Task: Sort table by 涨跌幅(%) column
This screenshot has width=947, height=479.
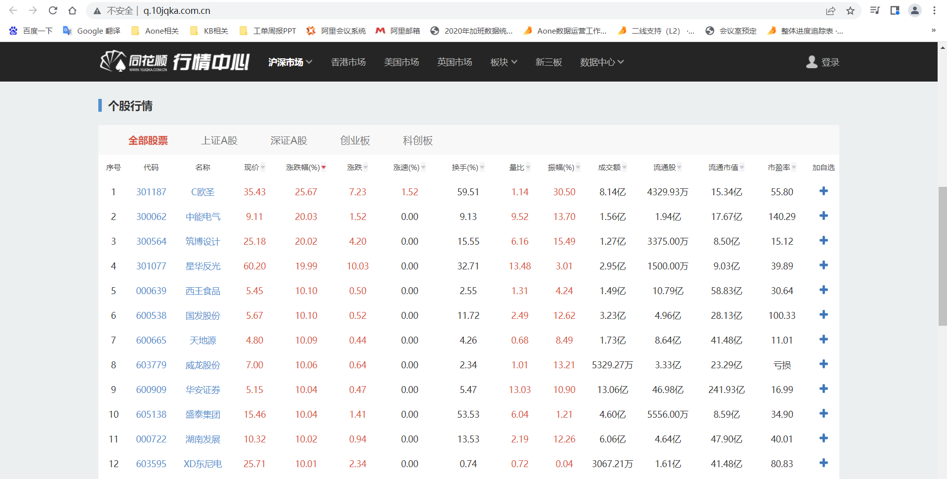Action: click(x=306, y=168)
